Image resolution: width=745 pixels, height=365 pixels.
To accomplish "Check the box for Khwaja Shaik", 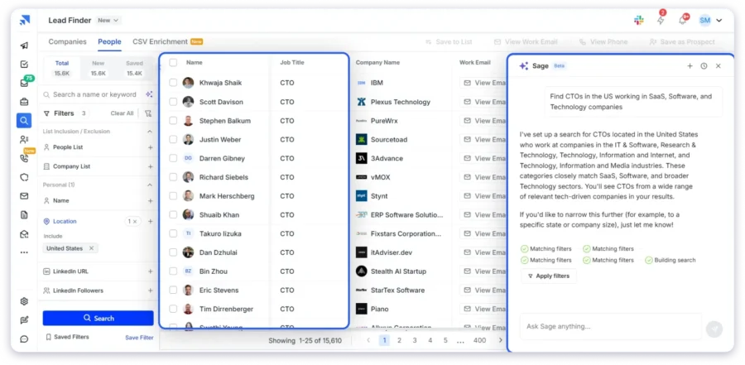I will pyautogui.click(x=173, y=83).
